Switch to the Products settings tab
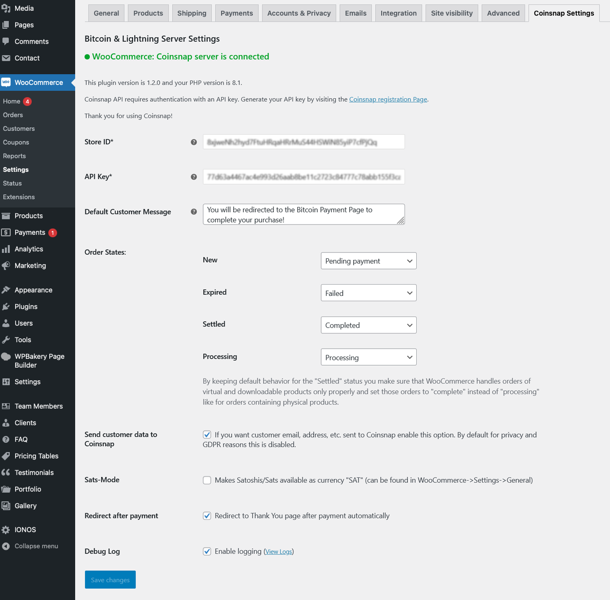The image size is (610, 600). pos(148,13)
